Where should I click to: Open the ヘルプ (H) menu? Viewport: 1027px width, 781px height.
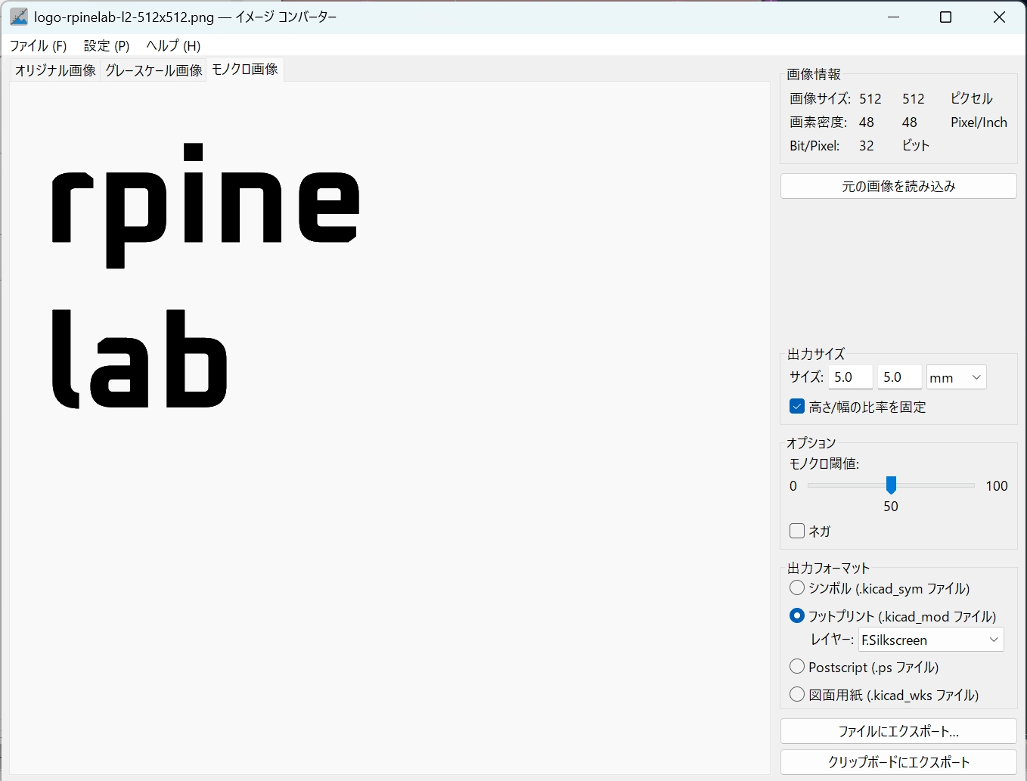tap(173, 45)
